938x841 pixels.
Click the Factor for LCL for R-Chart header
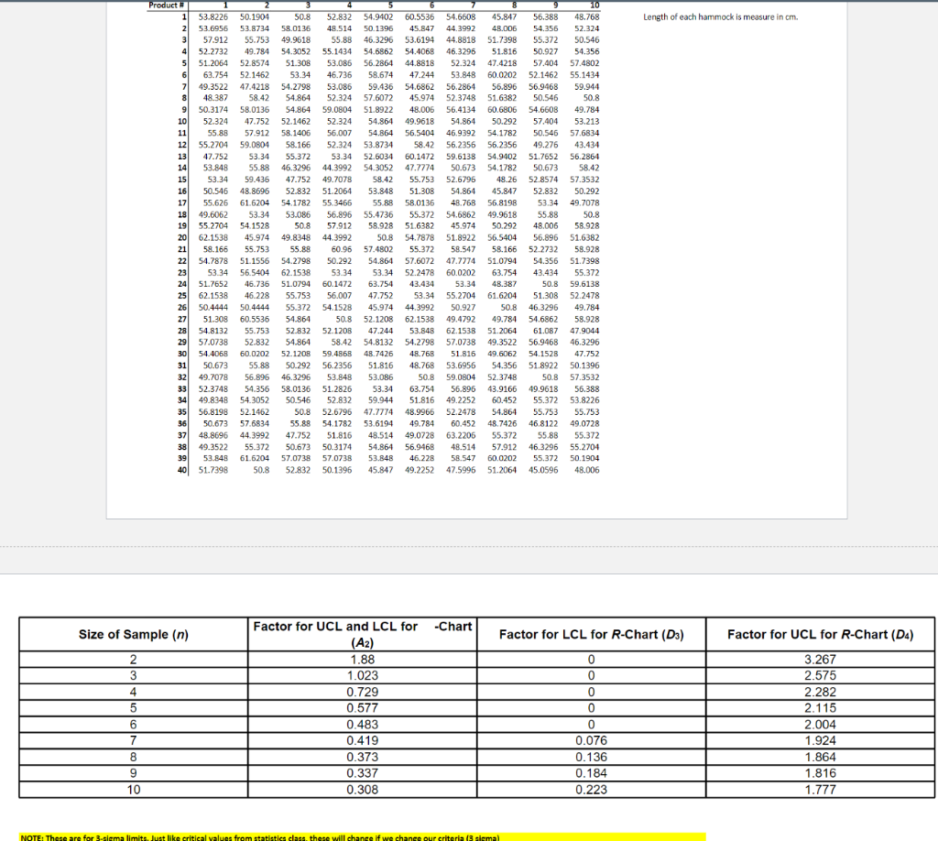point(591,634)
